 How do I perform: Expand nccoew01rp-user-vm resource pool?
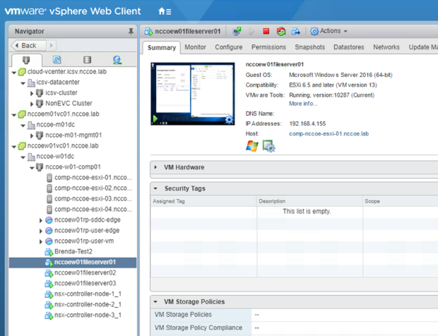41,242
